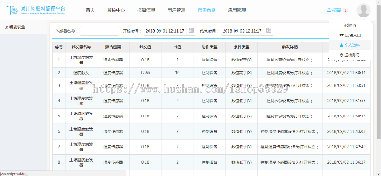
Task: Click the user avatar picture
Action: coord(364,11)
